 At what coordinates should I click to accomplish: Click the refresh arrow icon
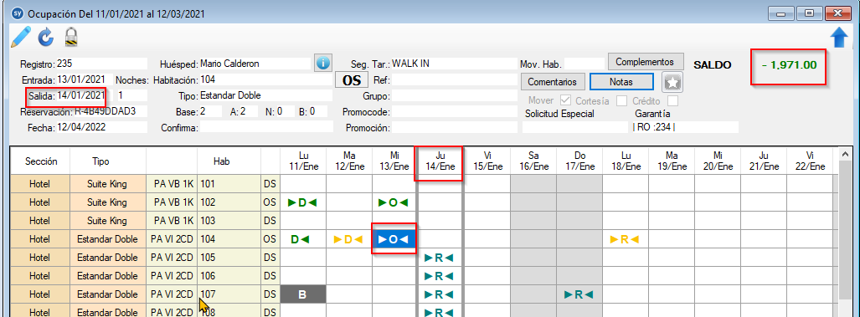tap(46, 37)
